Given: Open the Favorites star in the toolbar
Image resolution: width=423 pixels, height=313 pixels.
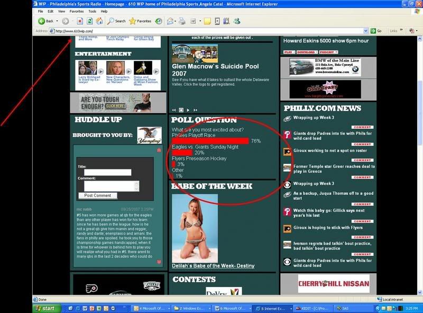Looking at the screenshot, I should coord(140,21).
